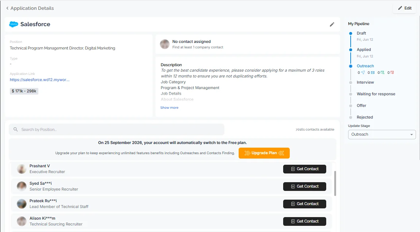The width and height of the screenshot is (420, 232).
Task: Click the green replied envelope icon under Outreach
Action: pos(382,73)
